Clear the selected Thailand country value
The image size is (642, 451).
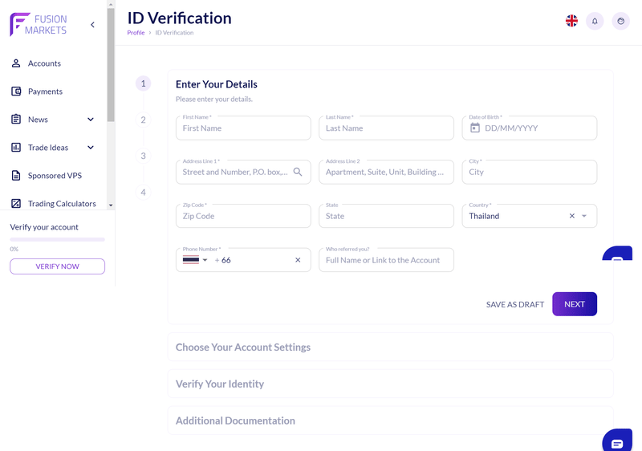[572, 216]
